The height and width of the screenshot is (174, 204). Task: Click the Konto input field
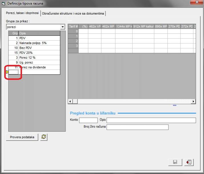[x=88, y=120]
